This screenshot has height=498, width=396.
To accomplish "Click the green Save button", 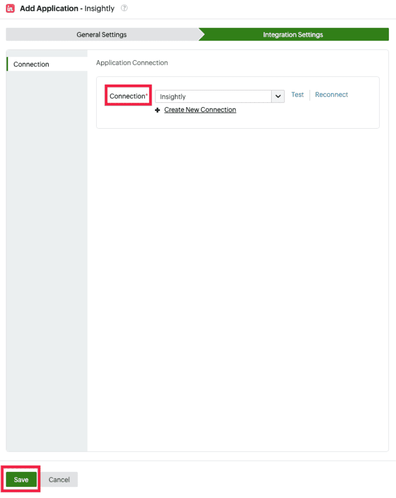I will pyautogui.click(x=22, y=479).
